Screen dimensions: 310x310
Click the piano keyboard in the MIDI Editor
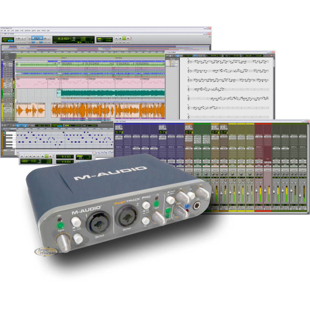11,140
